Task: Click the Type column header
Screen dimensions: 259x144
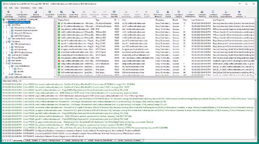Action: pos(104,20)
